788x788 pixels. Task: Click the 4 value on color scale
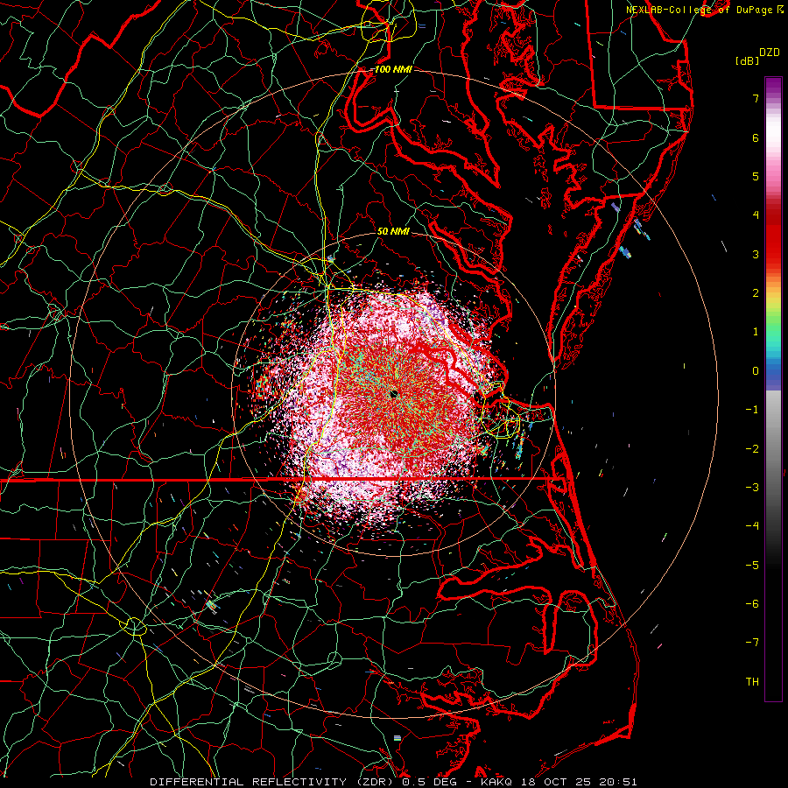756,215
